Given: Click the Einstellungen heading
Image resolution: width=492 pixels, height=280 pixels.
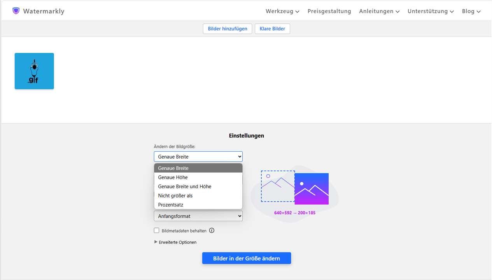Looking at the screenshot, I should tap(247, 136).
